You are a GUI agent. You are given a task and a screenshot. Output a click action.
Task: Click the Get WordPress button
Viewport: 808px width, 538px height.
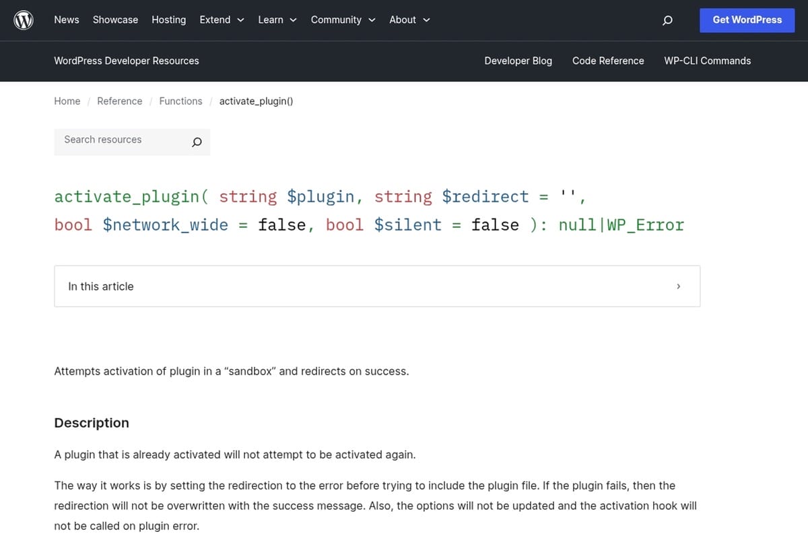[747, 20]
